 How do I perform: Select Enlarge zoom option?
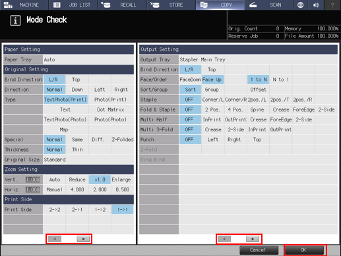(122, 179)
